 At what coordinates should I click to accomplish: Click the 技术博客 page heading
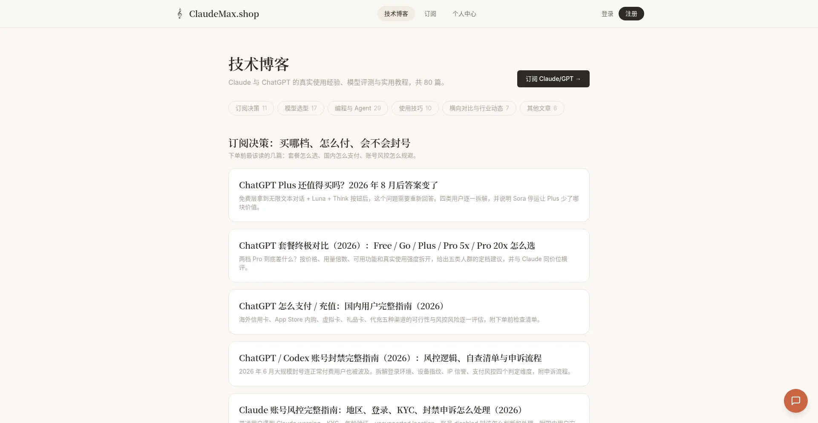point(259,64)
